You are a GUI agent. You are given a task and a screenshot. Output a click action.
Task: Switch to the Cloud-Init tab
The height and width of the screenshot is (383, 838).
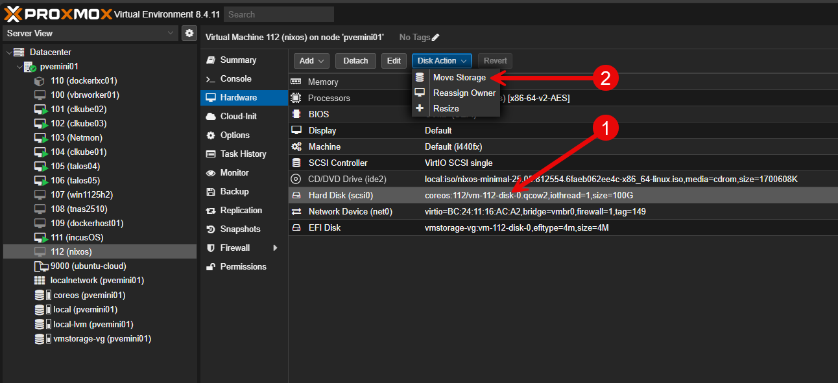pos(244,116)
